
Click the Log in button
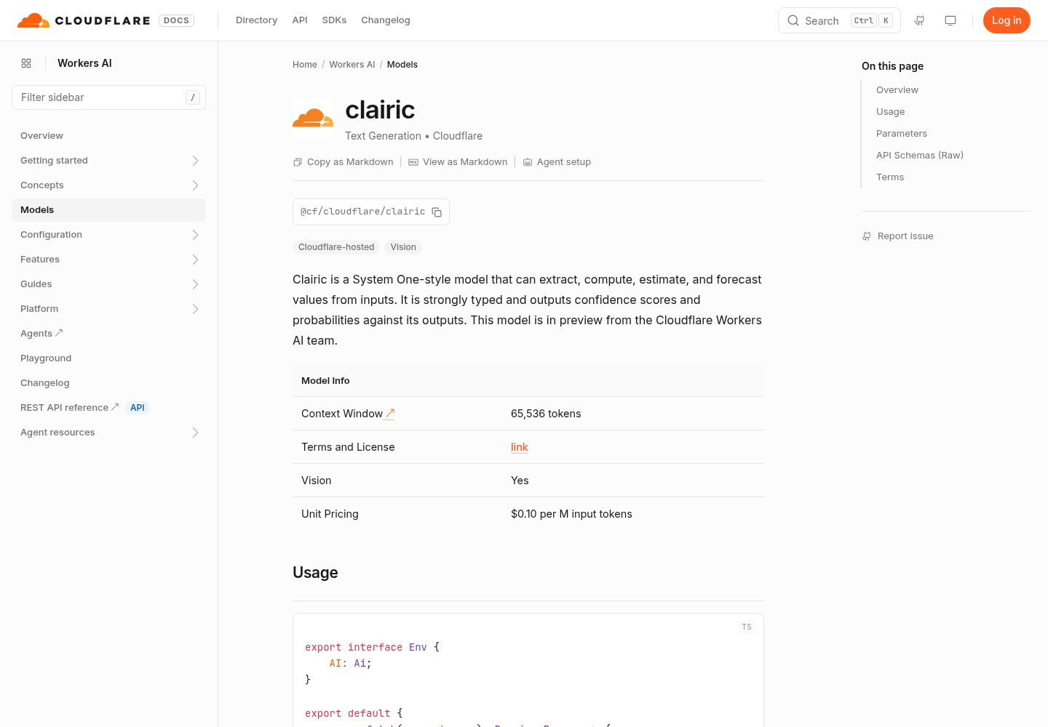click(x=1007, y=20)
